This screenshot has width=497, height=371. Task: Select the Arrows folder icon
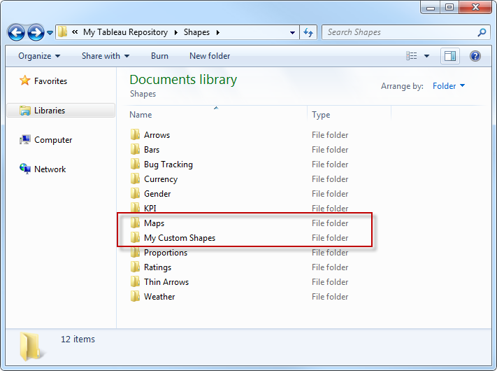click(135, 134)
